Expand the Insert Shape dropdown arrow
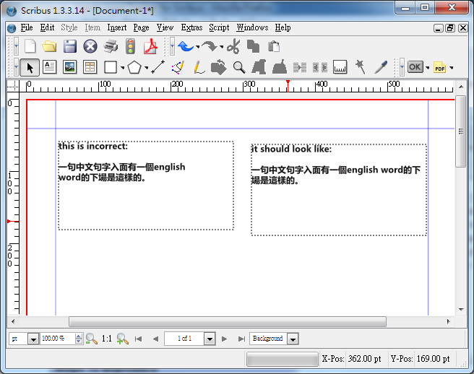474x374 pixels. click(x=123, y=68)
